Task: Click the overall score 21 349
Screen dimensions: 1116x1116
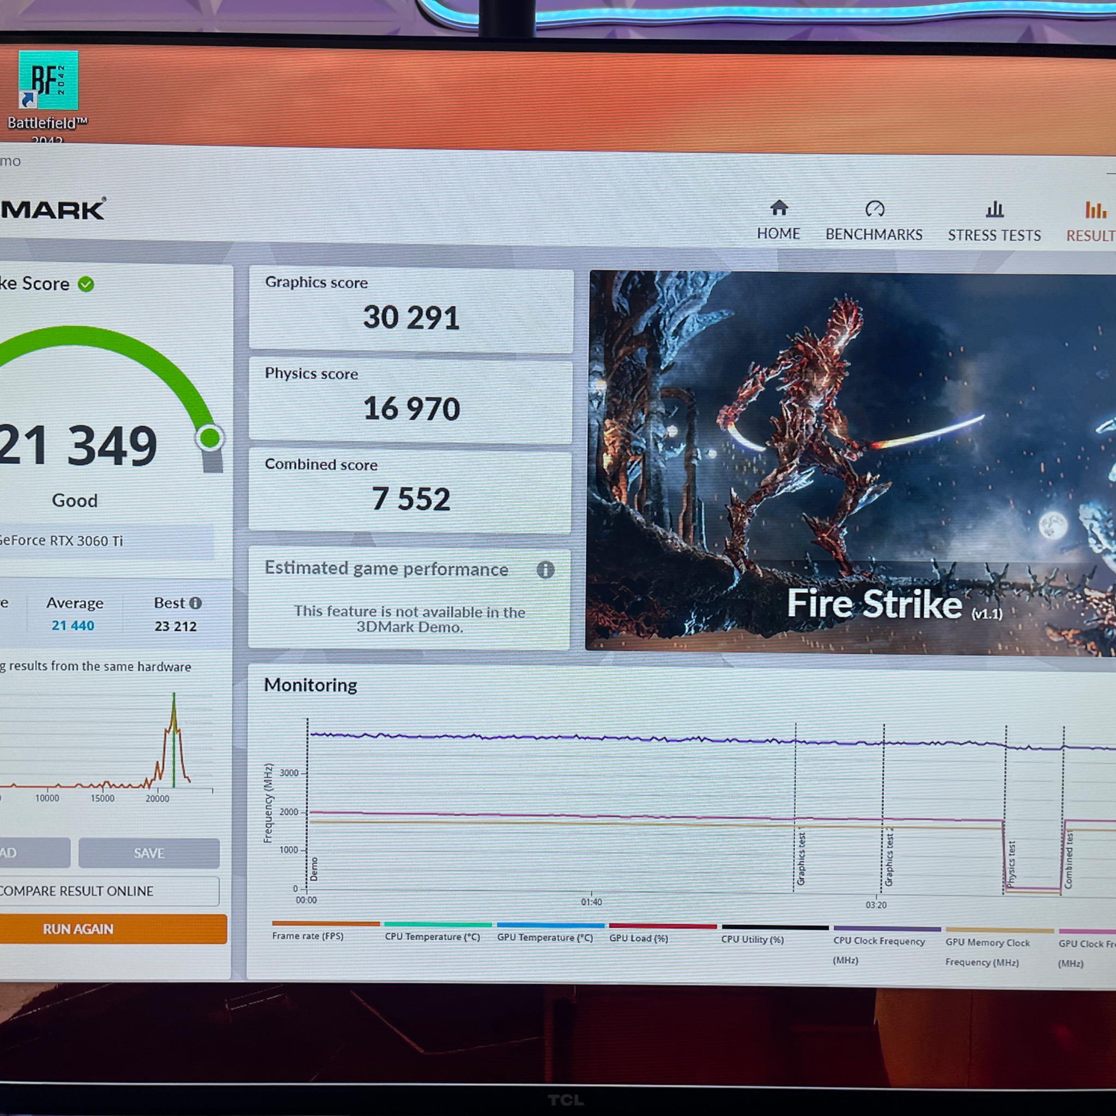Action: pos(77,445)
